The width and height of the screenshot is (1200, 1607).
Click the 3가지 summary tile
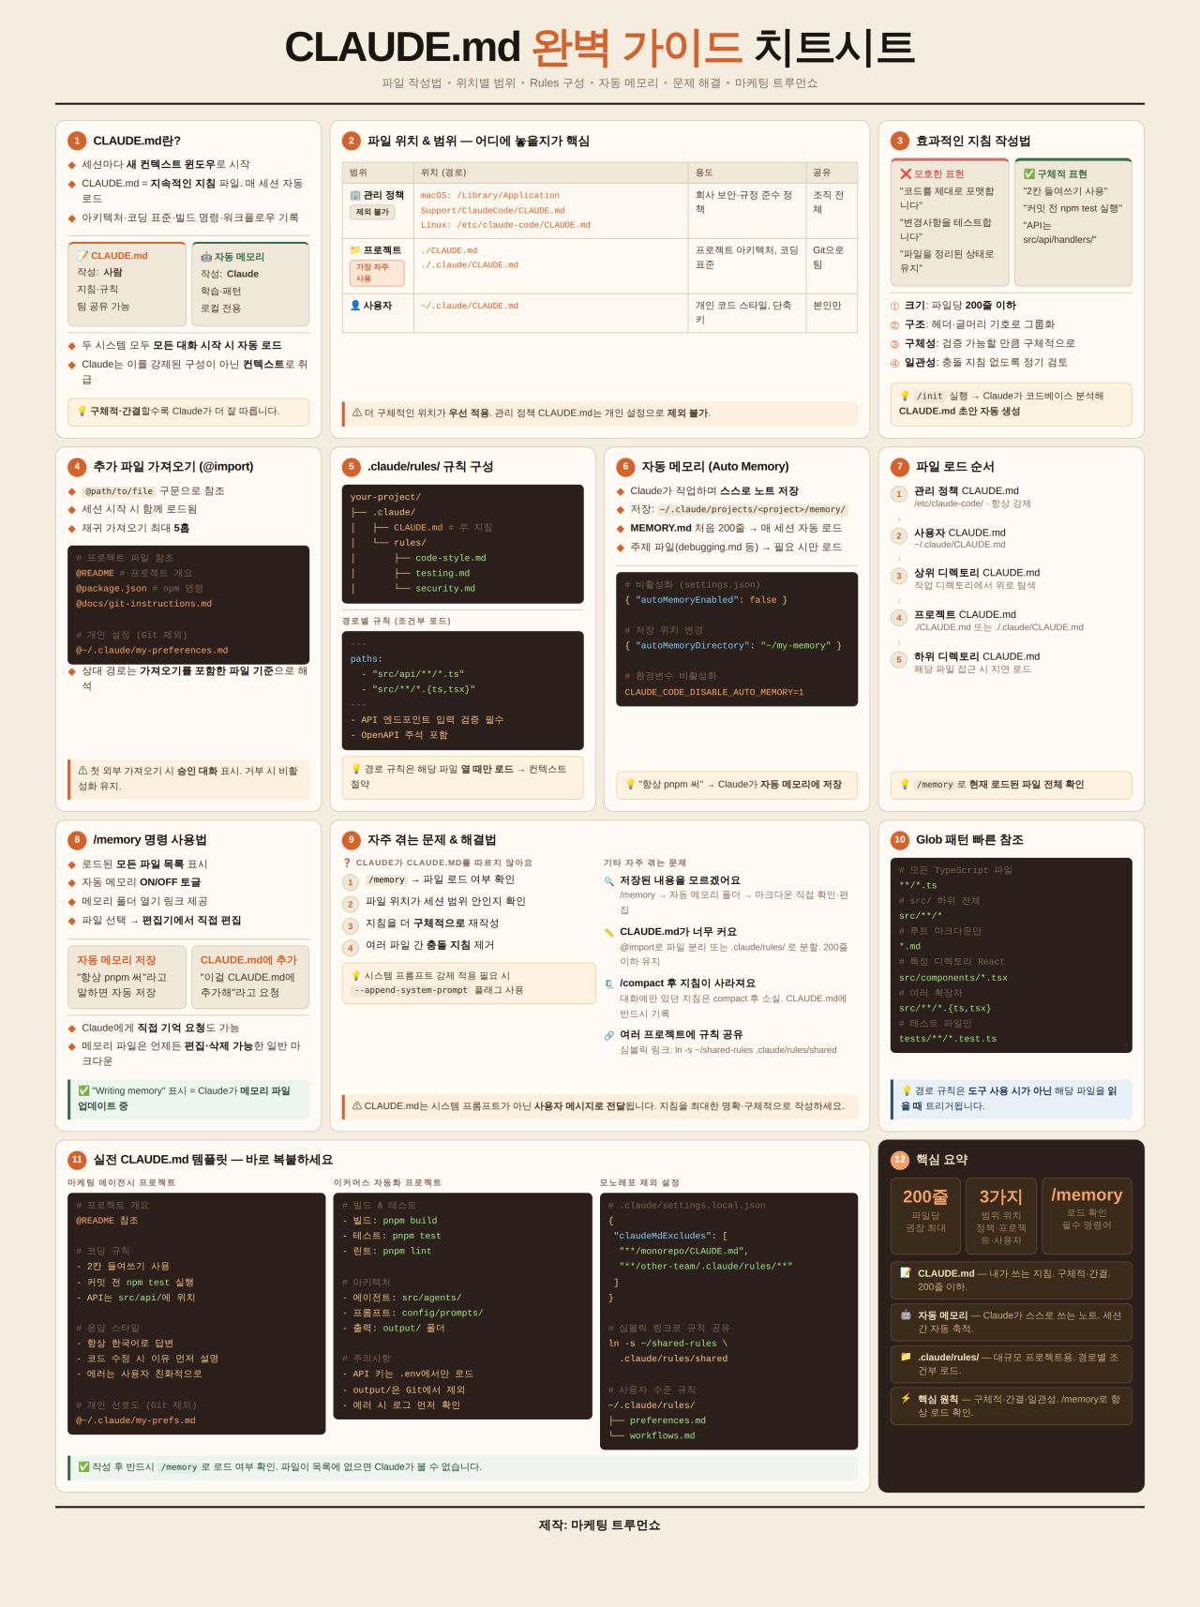(1001, 1216)
